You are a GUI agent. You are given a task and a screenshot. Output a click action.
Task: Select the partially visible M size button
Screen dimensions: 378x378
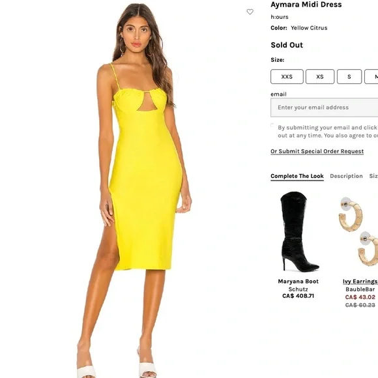[371, 77]
